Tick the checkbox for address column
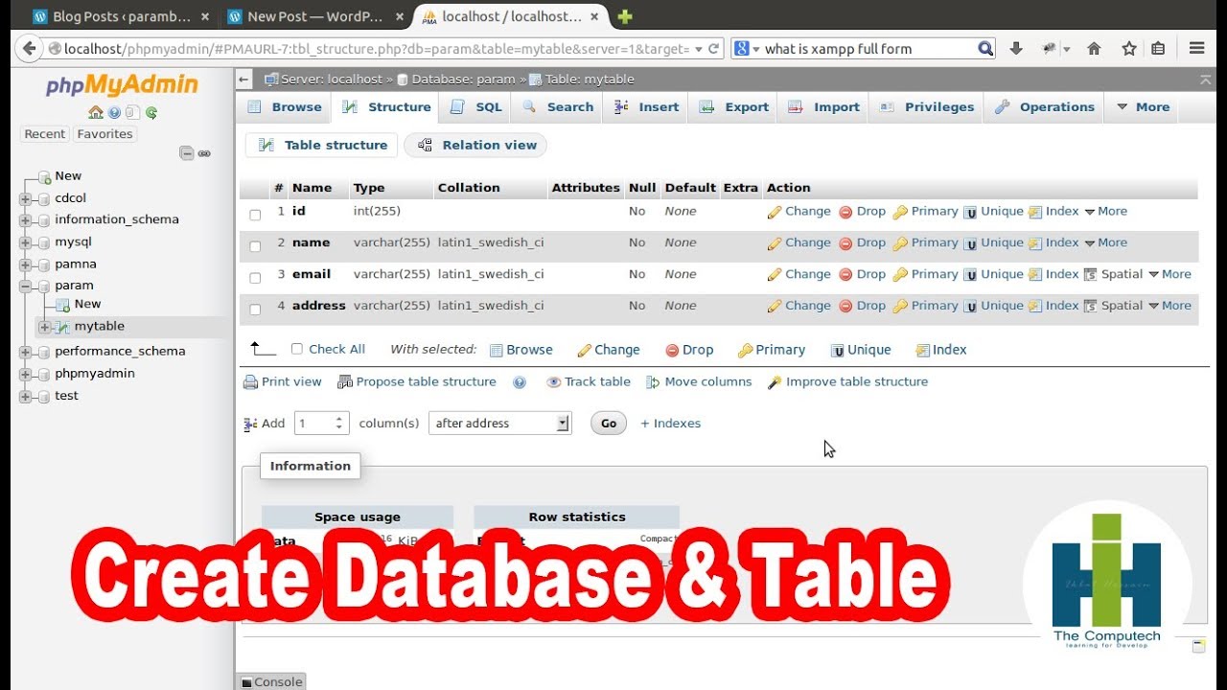The width and height of the screenshot is (1227, 690). [x=255, y=310]
